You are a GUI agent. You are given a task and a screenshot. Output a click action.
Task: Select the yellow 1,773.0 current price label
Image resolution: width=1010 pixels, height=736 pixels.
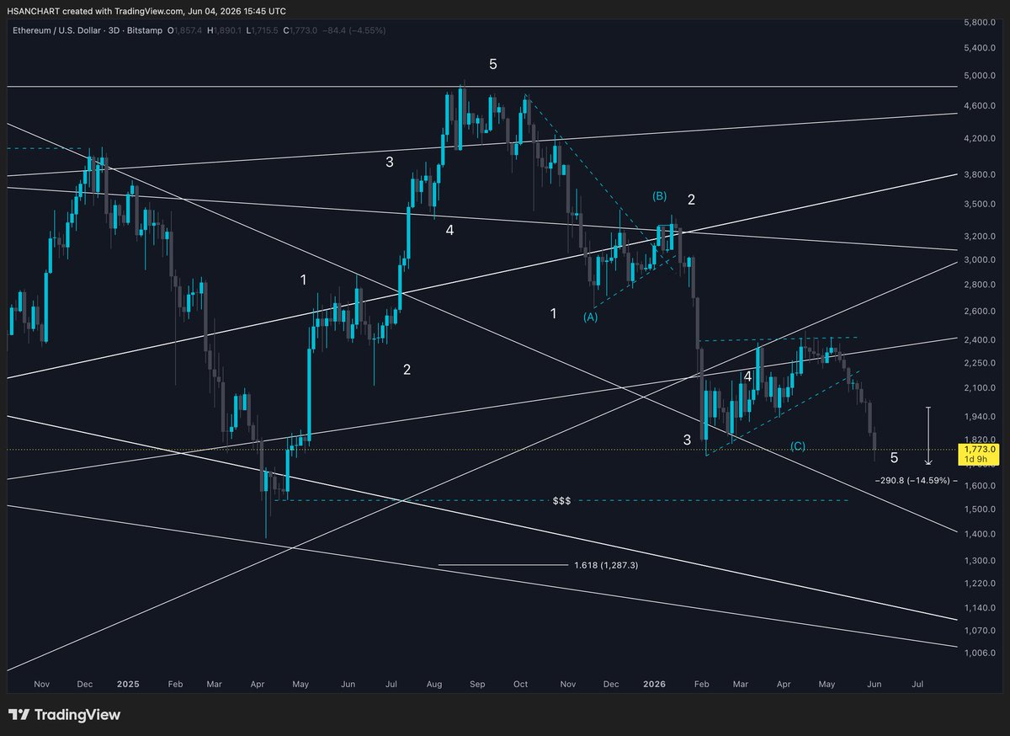pos(981,450)
